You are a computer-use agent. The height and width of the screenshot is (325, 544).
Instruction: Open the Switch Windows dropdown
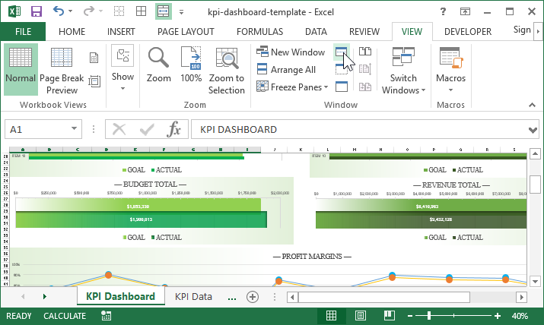point(403,84)
